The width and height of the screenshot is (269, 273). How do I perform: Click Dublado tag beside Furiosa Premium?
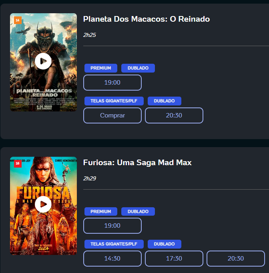(138, 212)
